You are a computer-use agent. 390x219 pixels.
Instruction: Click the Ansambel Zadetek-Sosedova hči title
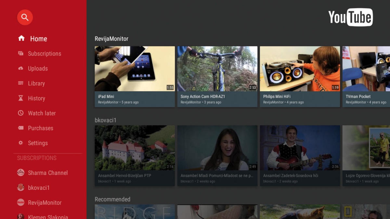click(x=291, y=176)
